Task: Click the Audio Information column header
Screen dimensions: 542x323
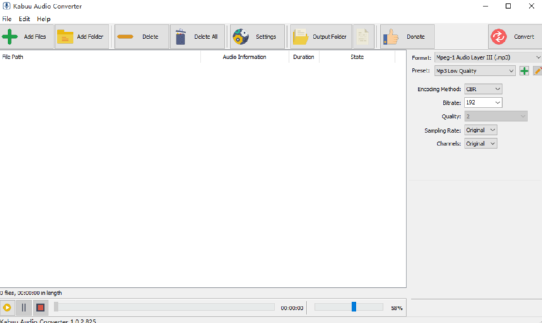Action: click(245, 57)
